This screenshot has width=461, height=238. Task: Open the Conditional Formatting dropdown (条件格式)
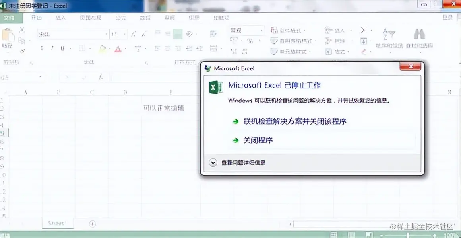(288, 30)
